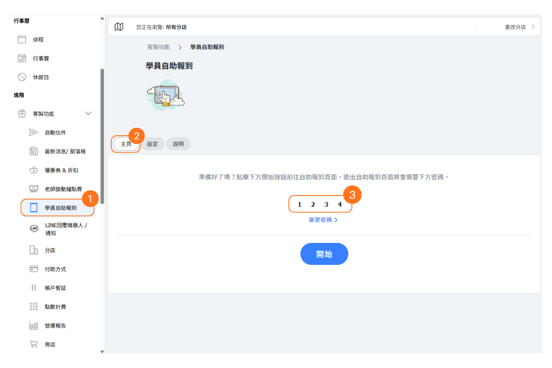Click 客製功能 breadcrumb link
552x368 pixels.
click(158, 47)
